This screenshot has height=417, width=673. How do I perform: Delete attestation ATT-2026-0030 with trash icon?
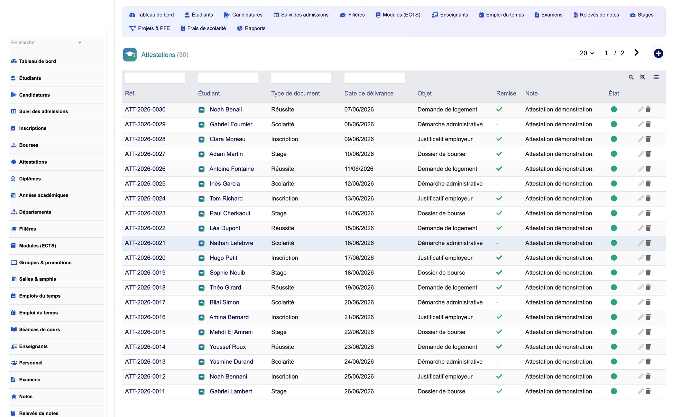[648, 109]
